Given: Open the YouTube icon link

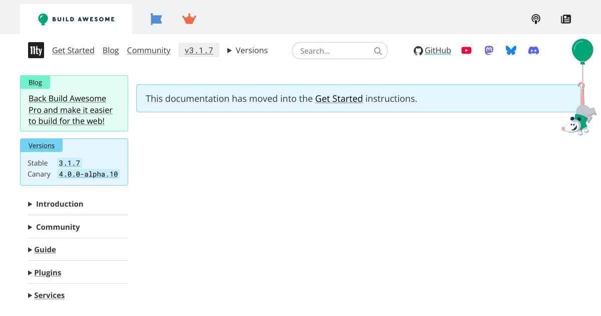Looking at the screenshot, I should 466,50.
